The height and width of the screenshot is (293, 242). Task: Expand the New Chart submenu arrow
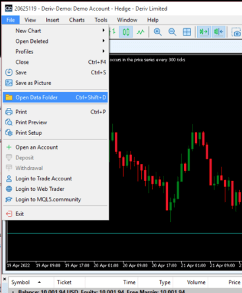(104, 30)
